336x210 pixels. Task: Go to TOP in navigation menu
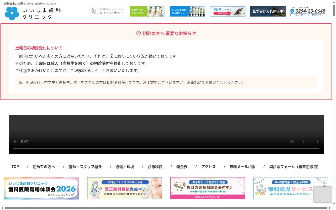(15, 166)
